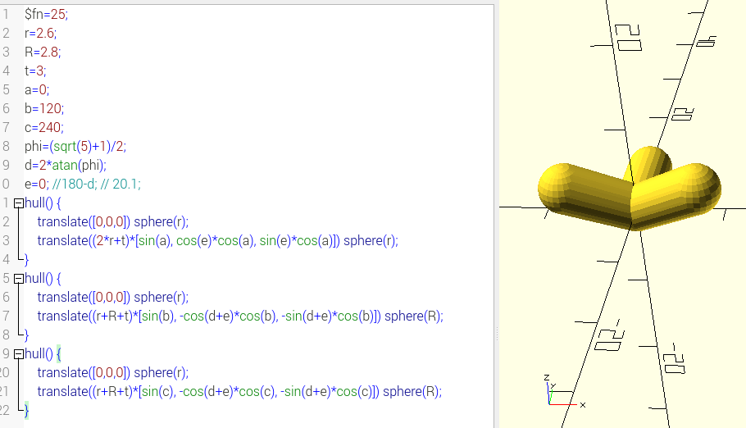
Task: Click the line 'phi=(sqrt(5)+1)/2;'
Action: (75, 146)
